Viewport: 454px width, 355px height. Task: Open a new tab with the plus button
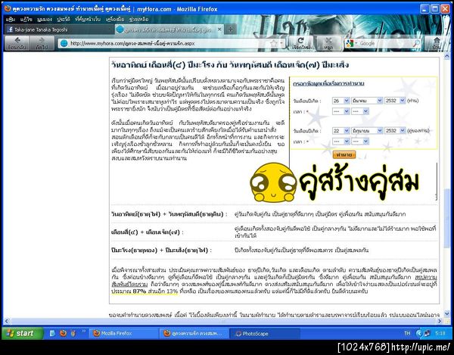click(231, 30)
